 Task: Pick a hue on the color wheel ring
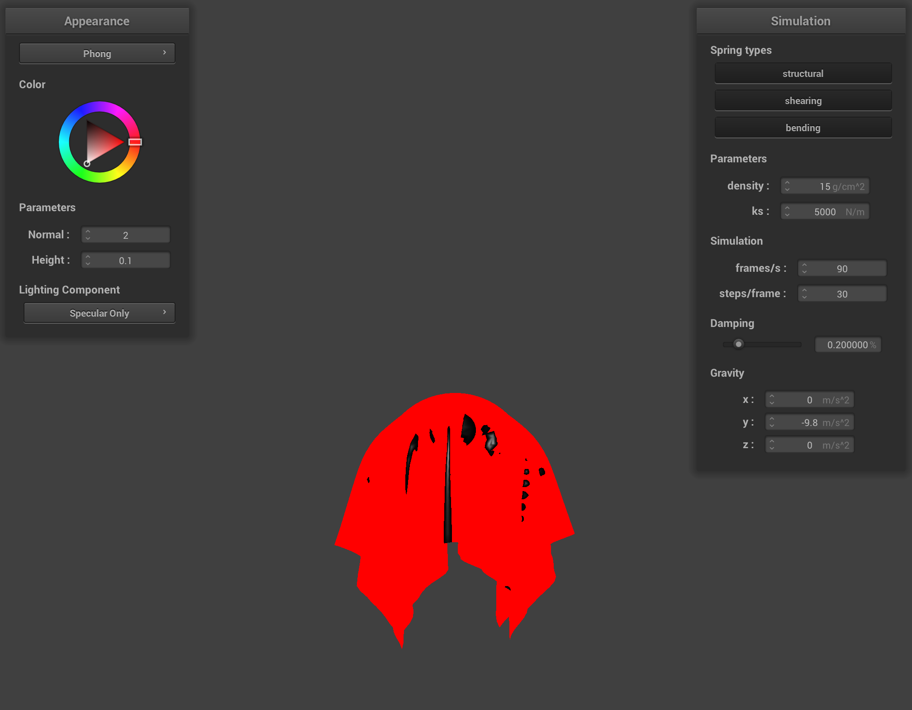pyautogui.click(x=135, y=142)
